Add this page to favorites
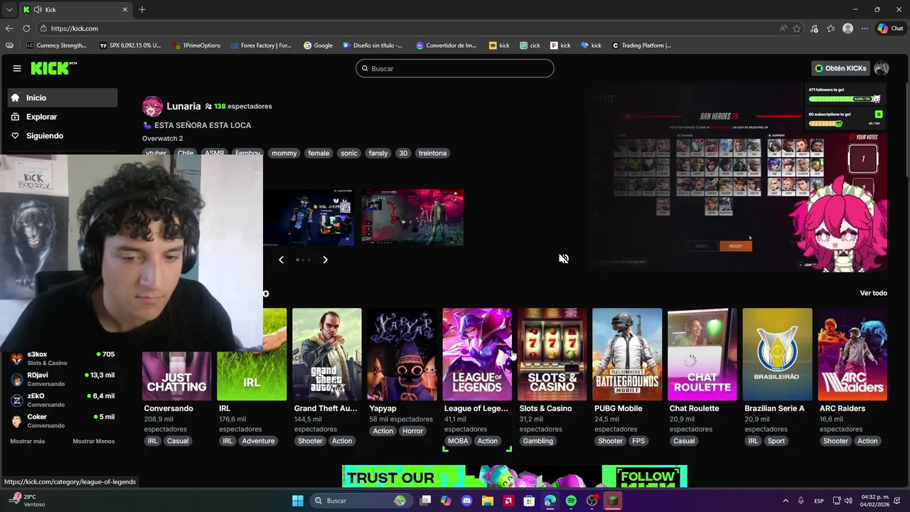The height and width of the screenshot is (512, 910). pyautogui.click(x=797, y=28)
